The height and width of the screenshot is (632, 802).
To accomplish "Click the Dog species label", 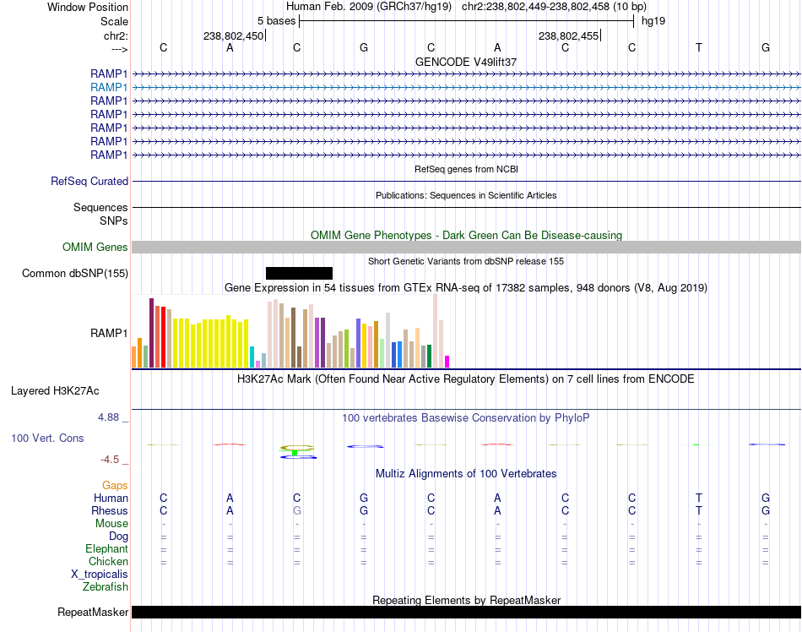I will pos(118,537).
